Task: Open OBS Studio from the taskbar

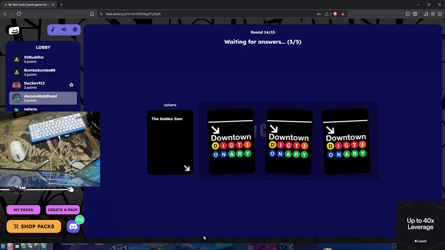Action: tap(37, 247)
